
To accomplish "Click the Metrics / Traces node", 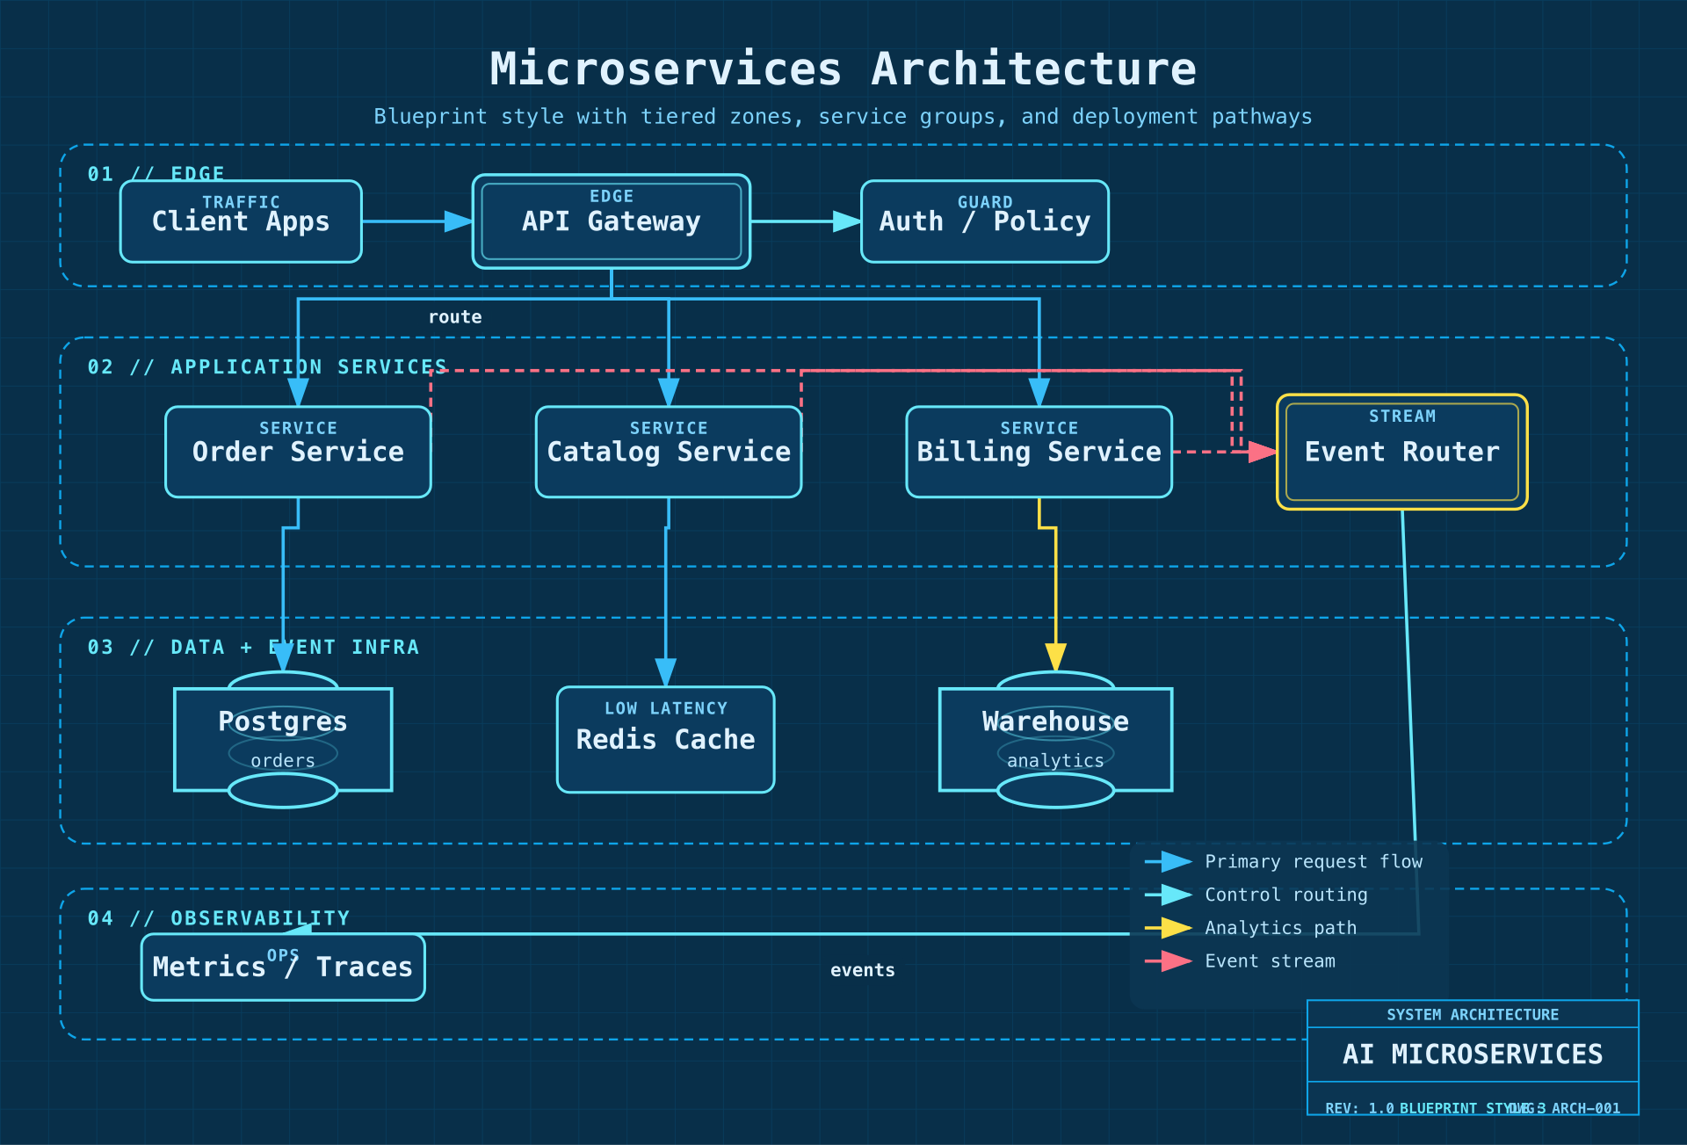I will [x=283, y=967].
